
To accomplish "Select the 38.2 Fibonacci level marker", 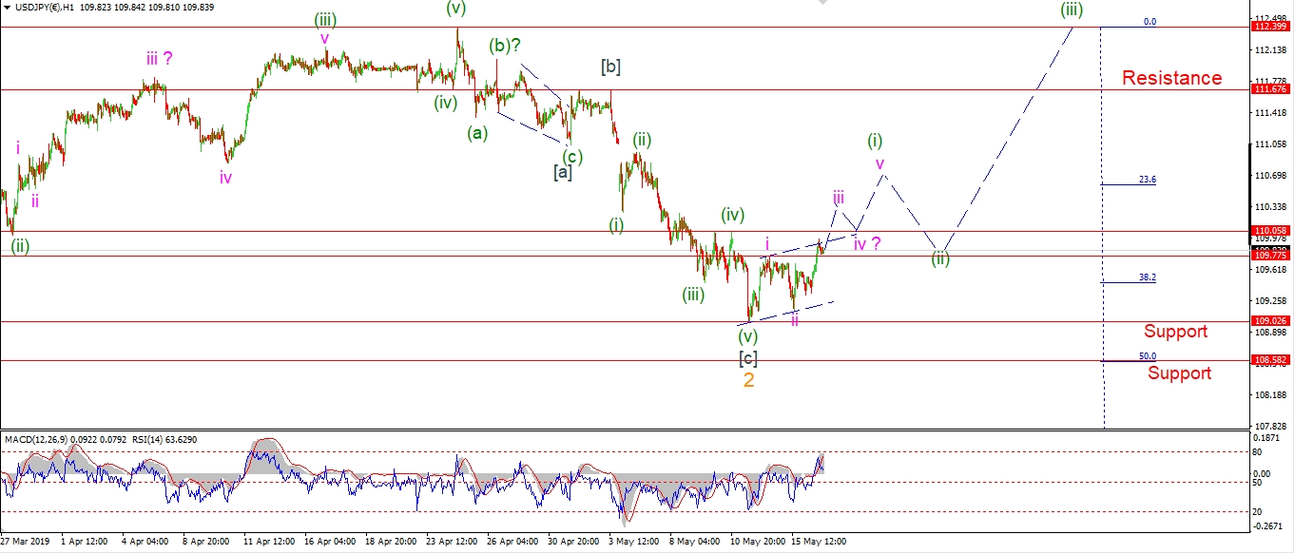I will click(x=1147, y=277).
